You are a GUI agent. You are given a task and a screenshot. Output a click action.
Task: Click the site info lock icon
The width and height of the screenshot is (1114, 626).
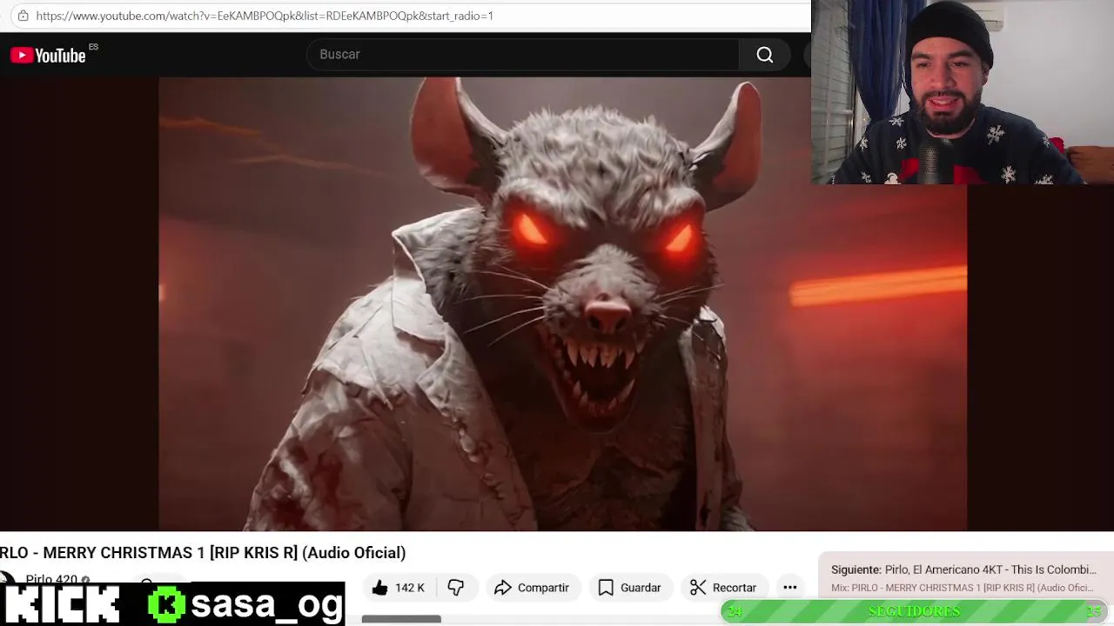coord(23,16)
